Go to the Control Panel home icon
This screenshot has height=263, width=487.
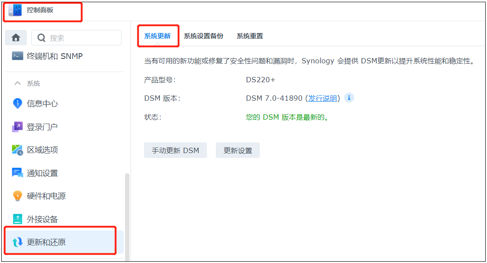point(16,38)
